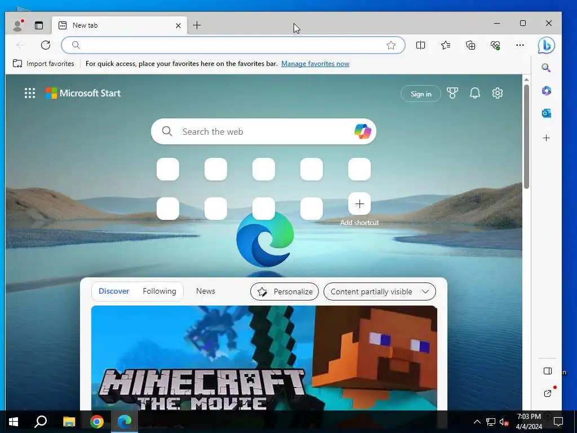Toggle split screen view

[x=420, y=45]
